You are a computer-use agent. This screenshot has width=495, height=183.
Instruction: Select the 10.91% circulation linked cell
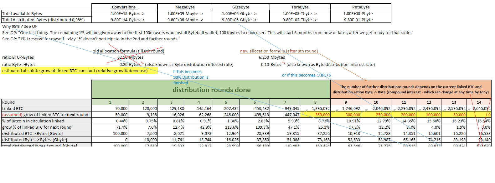coord(346,121)
